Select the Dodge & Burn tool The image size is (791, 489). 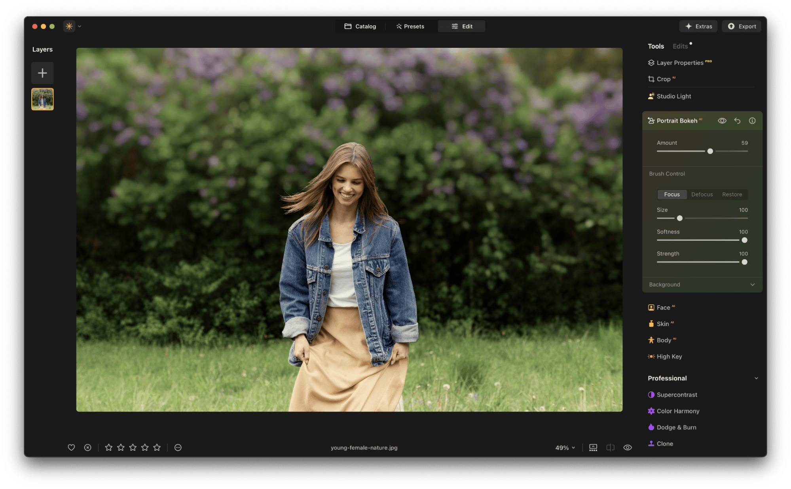pos(675,427)
